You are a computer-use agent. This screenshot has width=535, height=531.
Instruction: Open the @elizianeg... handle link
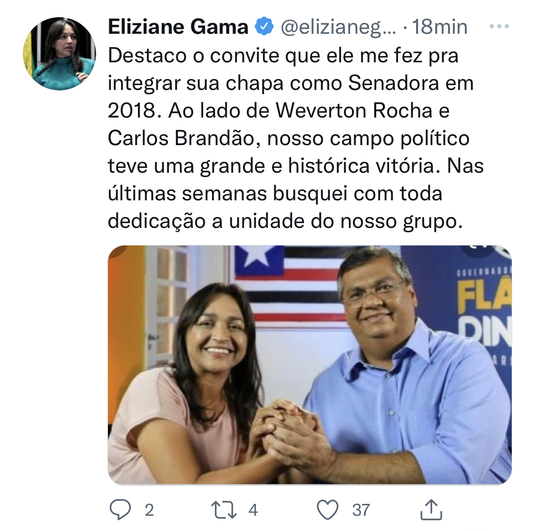pyautogui.click(x=338, y=27)
